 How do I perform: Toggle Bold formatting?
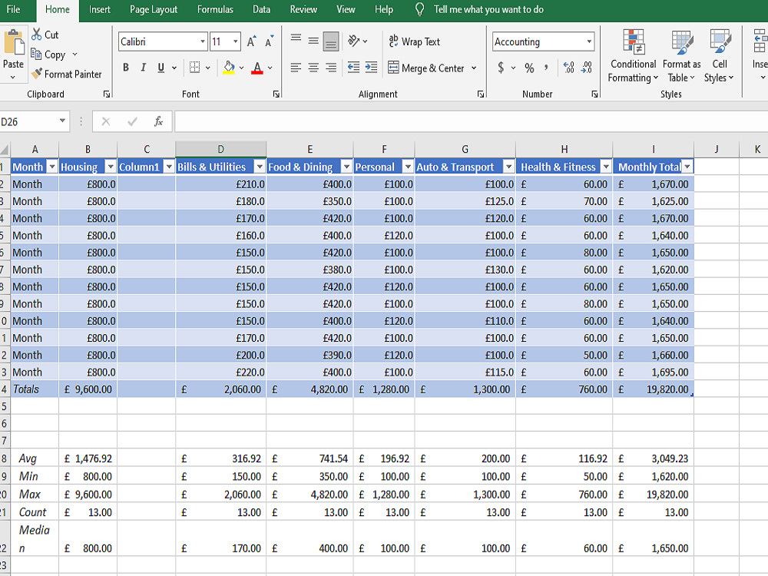126,68
